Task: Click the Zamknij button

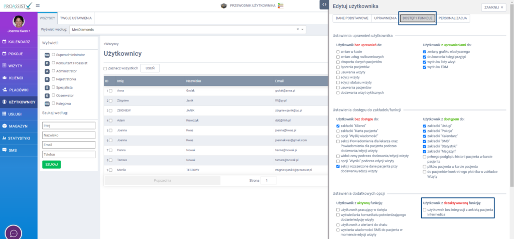Action: 493,8
